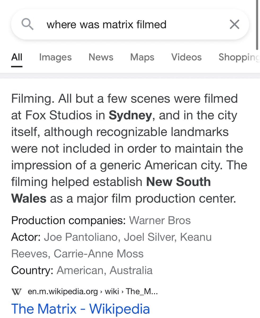Switch to the Maps tab

click(x=142, y=57)
